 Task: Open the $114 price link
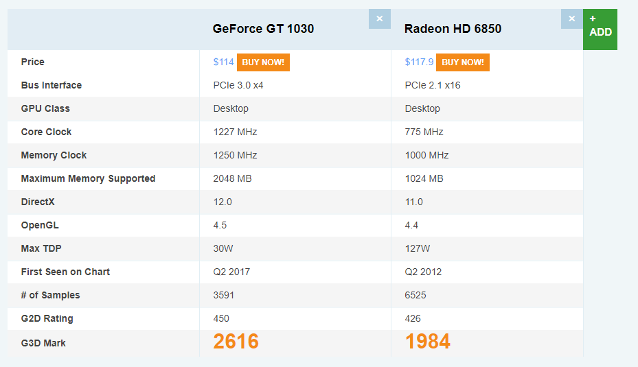point(223,62)
